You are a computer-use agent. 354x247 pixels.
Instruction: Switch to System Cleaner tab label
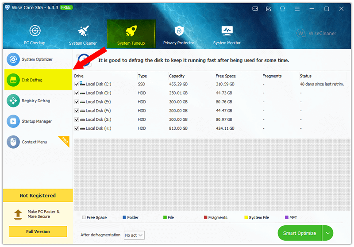tap(83, 43)
